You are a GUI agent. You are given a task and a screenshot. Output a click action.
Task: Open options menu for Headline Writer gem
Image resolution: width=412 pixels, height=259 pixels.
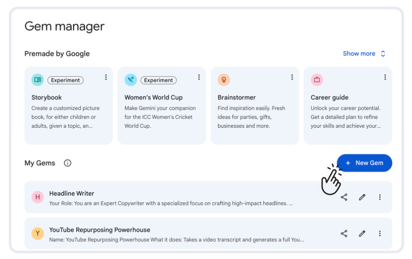pyautogui.click(x=379, y=197)
